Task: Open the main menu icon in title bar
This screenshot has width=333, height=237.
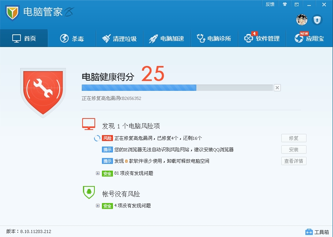Action: tap(297, 4)
